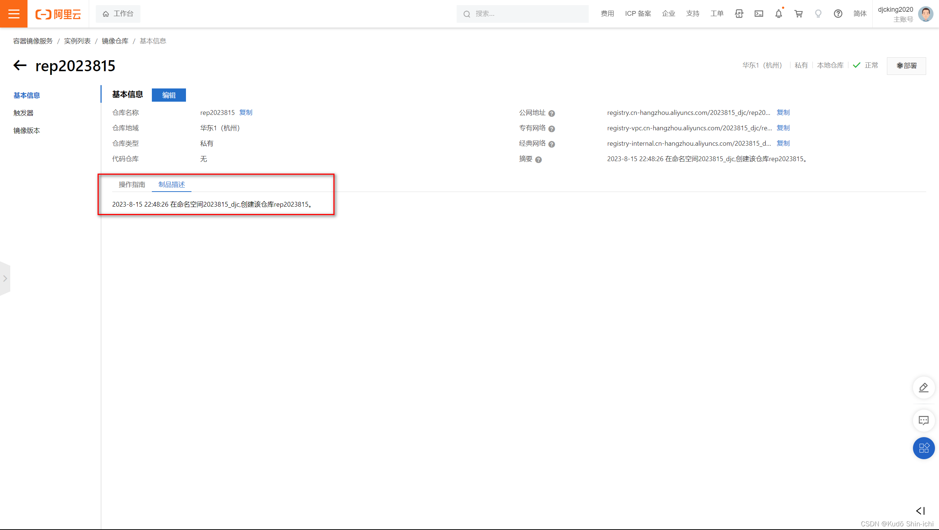Viewport: 939px width, 530px height.
Task: Expand the collapsed left side panel
Action: click(x=5, y=279)
